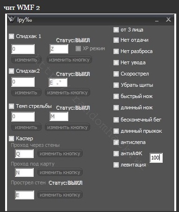Enable the Спидхак 1 checkbox
The height and width of the screenshot is (212, 179).
(x=11, y=36)
